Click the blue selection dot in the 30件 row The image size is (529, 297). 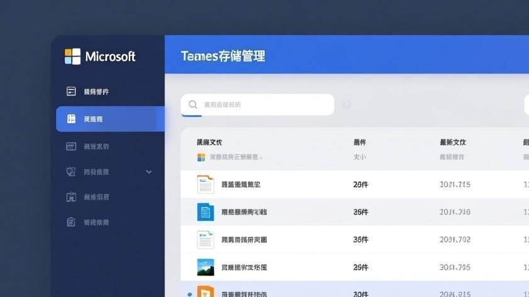pos(189,294)
